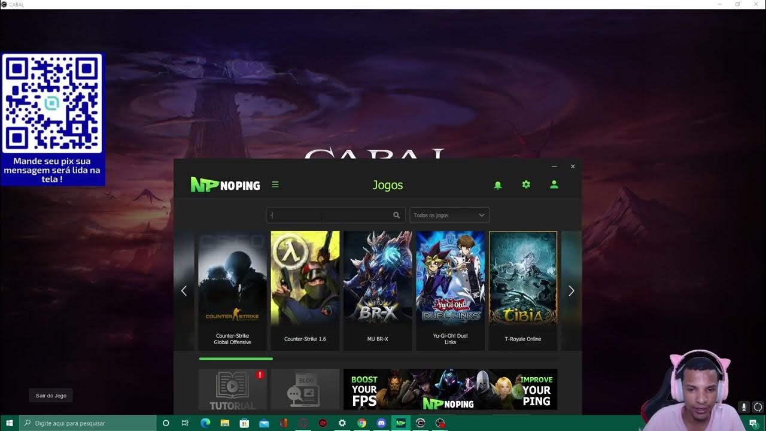Click NoPing taskbar icon
Viewport: 766px width, 431px height.
[401, 423]
